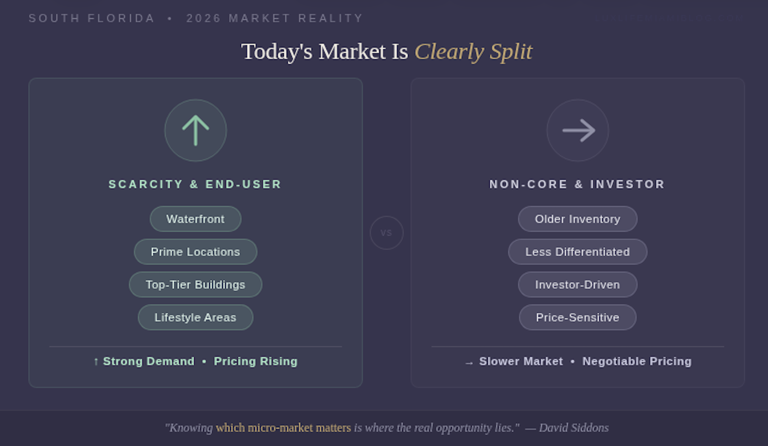
Task: Open the luxlifemiamiblog.com watermark link
Action: tap(669, 18)
